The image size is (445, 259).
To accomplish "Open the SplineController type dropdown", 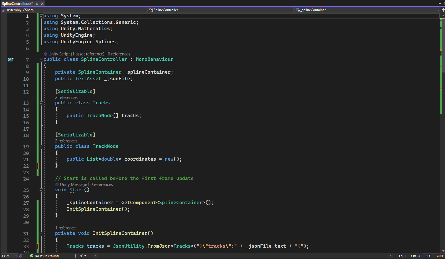I will [x=291, y=10].
